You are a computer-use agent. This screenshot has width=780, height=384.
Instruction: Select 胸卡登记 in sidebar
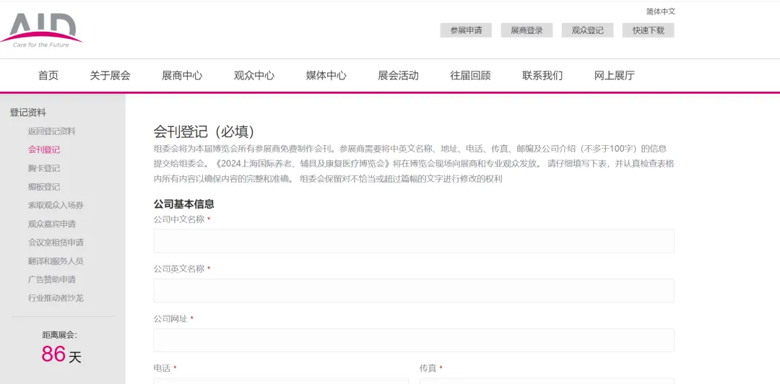tap(44, 168)
